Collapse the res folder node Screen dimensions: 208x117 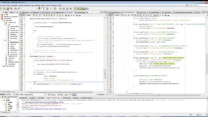[x=4, y=24]
